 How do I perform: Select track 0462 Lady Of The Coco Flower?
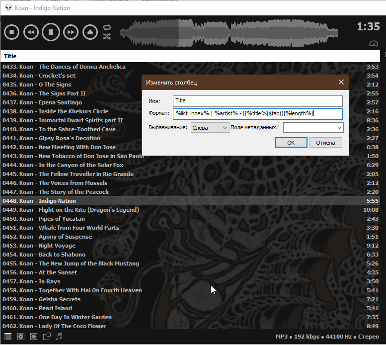click(x=190, y=326)
